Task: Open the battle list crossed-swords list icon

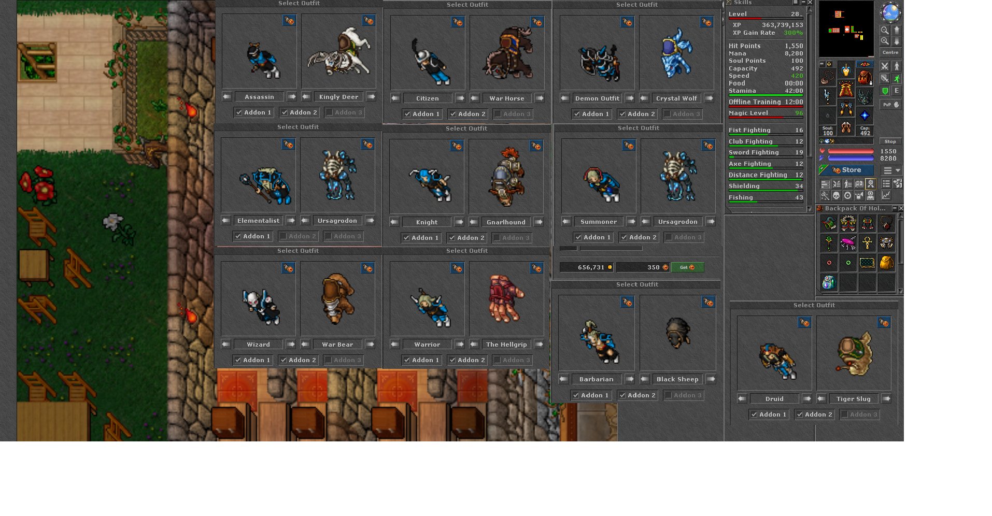Action: pos(837,183)
